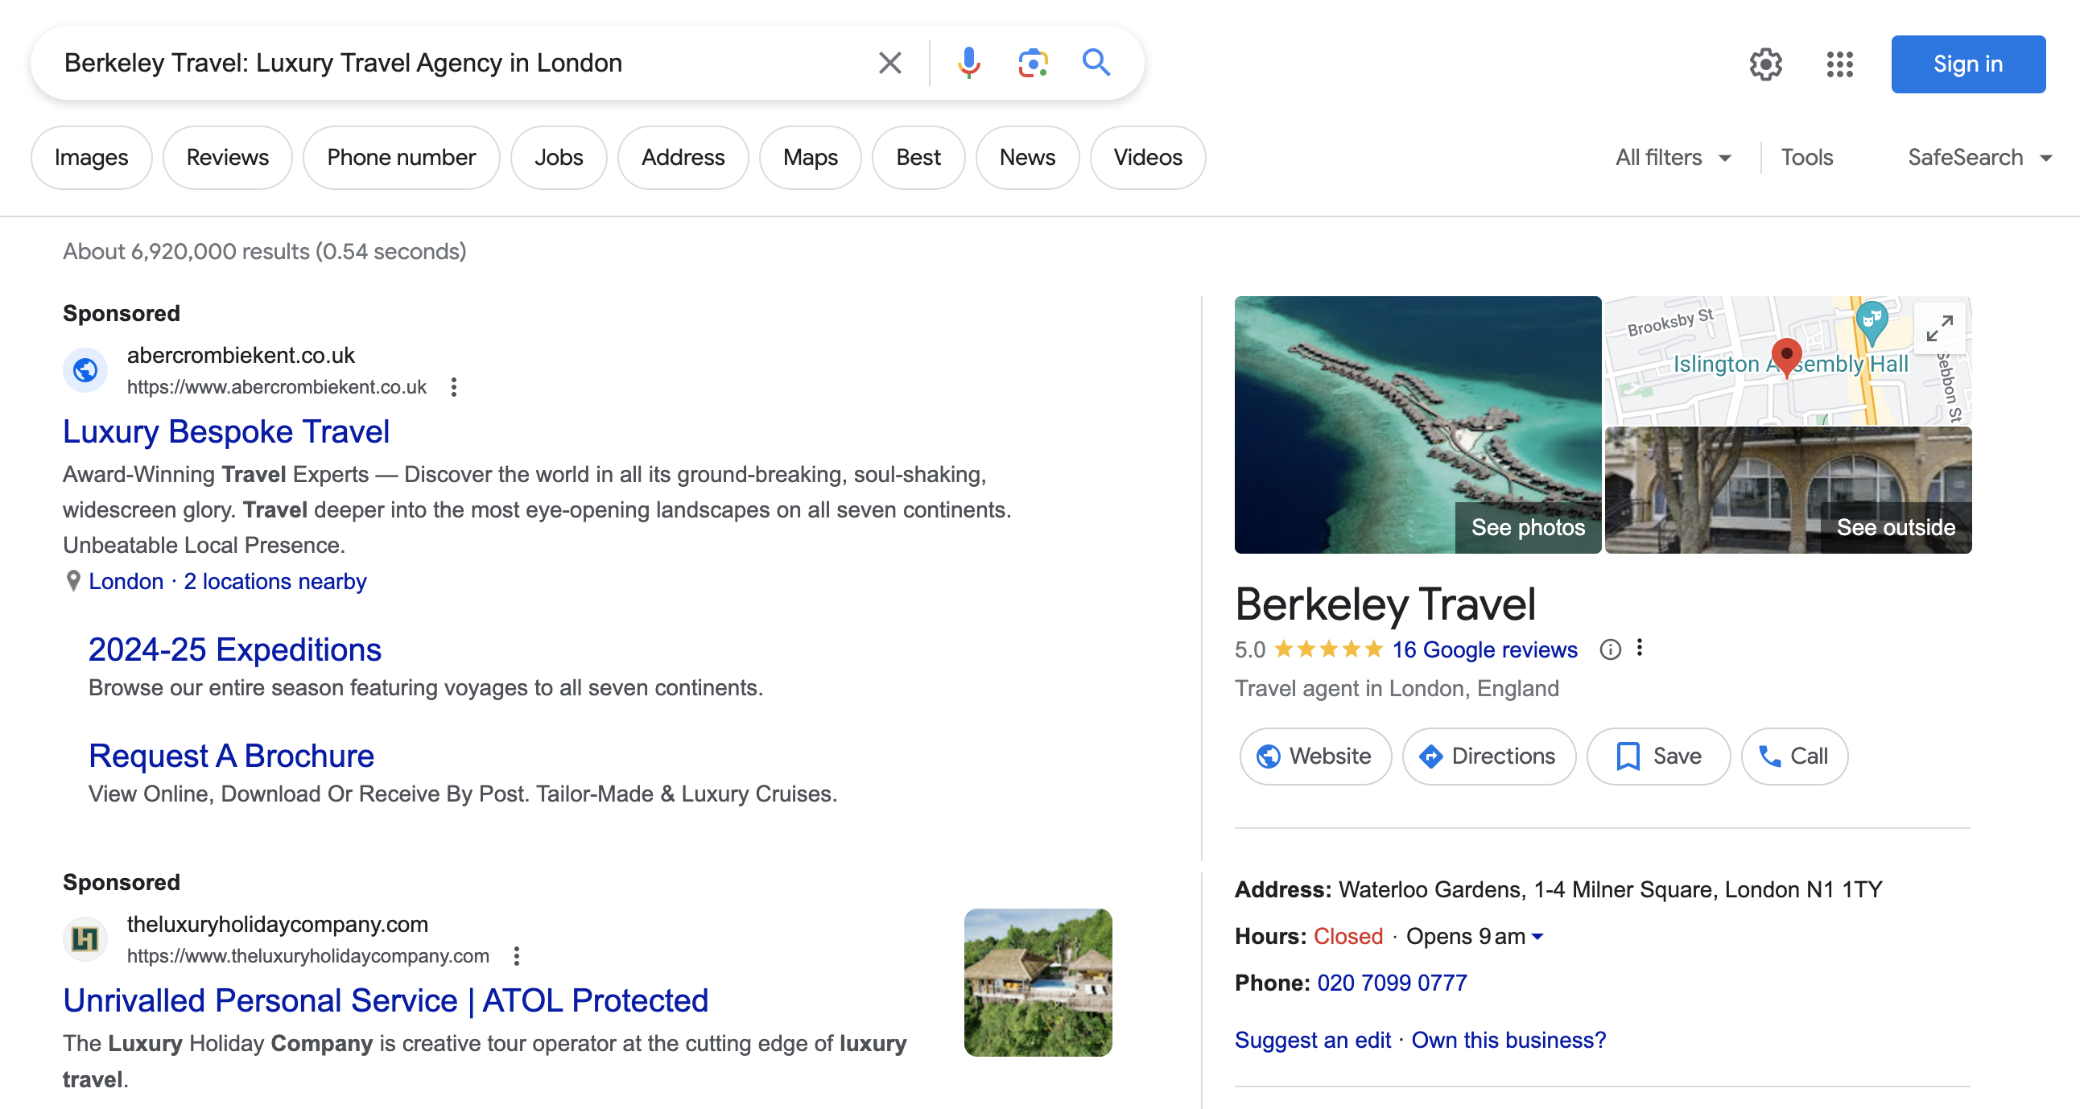This screenshot has height=1109, width=2080.
Task: Switch to the Maps filter chip
Action: tap(809, 158)
